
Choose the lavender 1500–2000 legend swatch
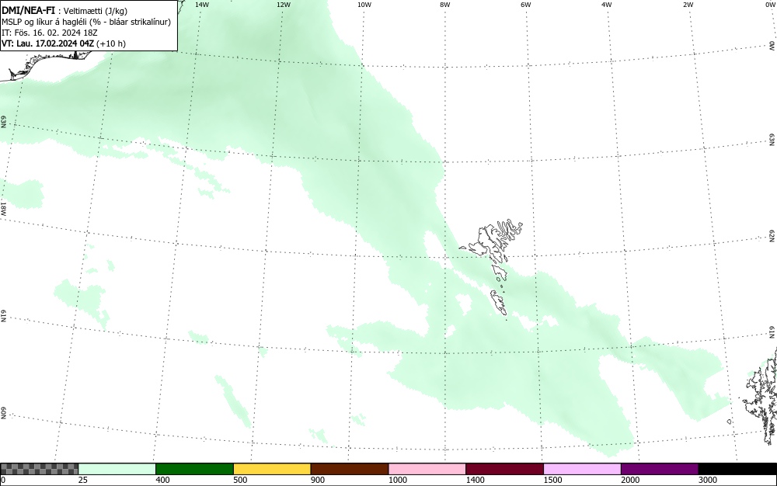coord(582,469)
